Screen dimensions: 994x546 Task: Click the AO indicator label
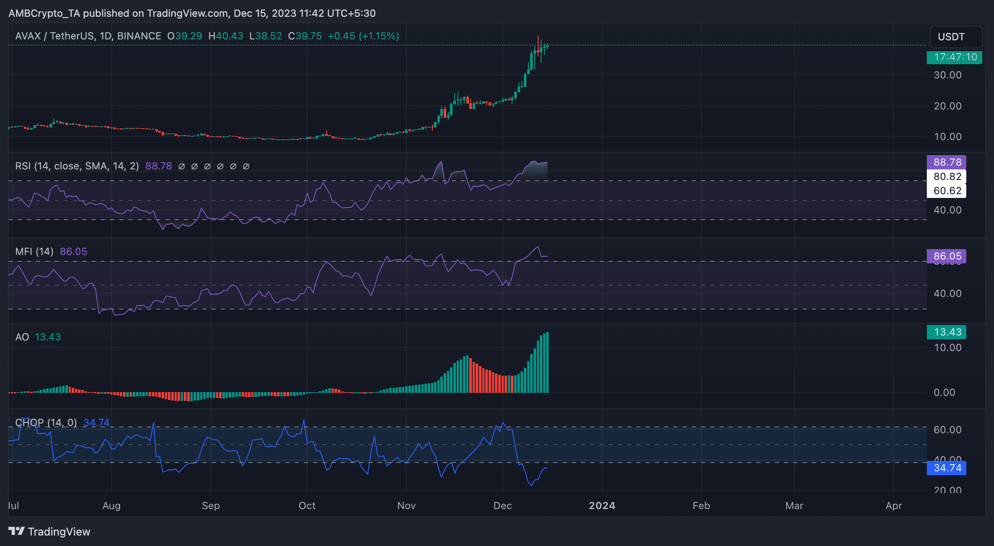click(x=22, y=337)
